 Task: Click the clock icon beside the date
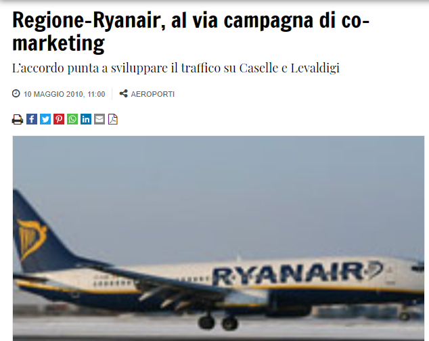click(x=16, y=93)
